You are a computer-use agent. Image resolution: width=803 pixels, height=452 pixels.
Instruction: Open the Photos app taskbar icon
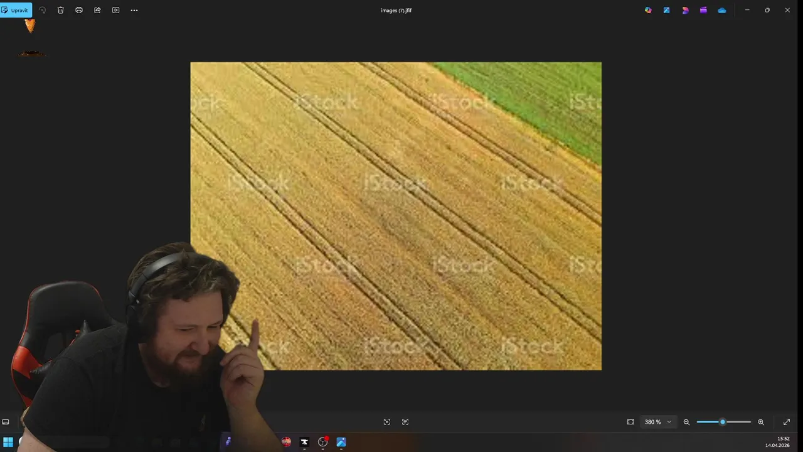(341, 442)
